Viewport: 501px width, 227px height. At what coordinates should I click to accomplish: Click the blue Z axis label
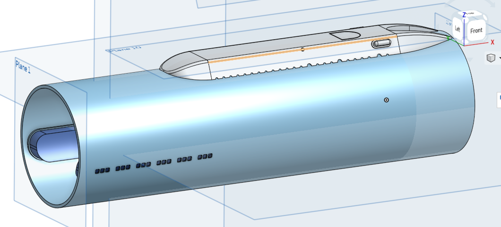pyautogui.click(x=465, y=15)
